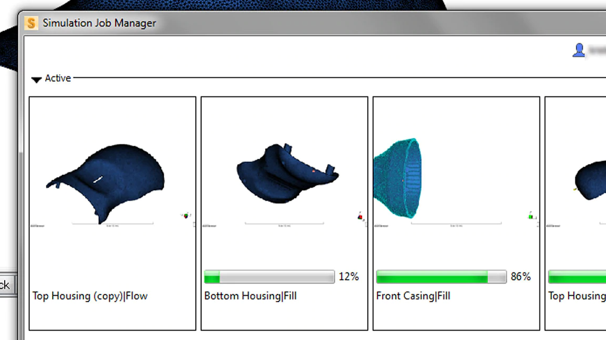
Task: Click the scale bar in Front Casing preview
Action: click(456, 224)
